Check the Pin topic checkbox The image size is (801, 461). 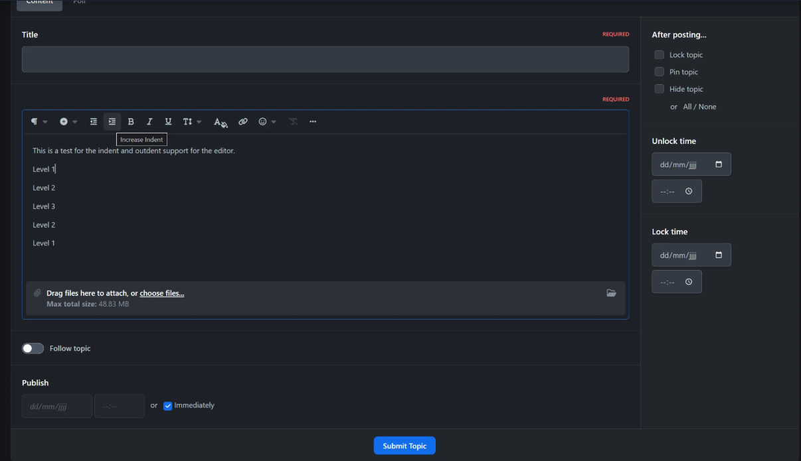pos(660,72)
